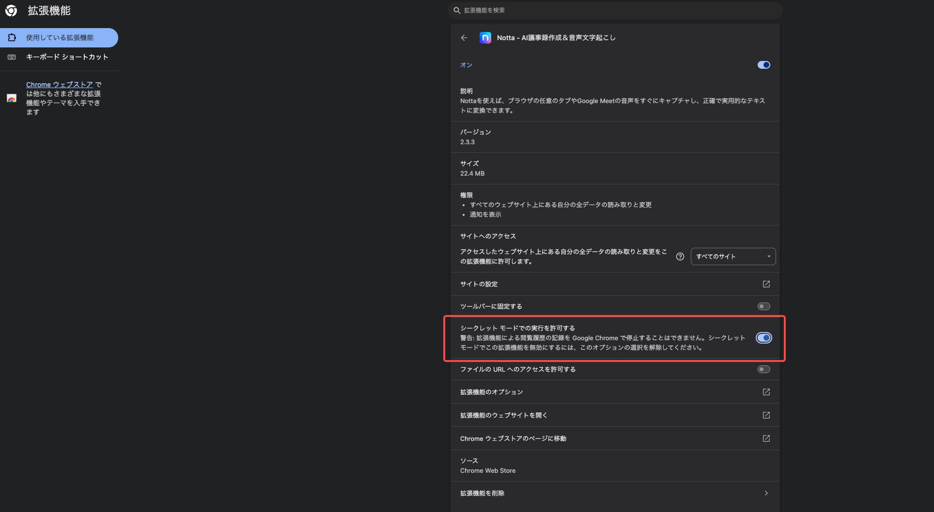
Task: Open 拡張機能のウェブサイトを開く via its external link icon
Action: [x=766, y=415]
